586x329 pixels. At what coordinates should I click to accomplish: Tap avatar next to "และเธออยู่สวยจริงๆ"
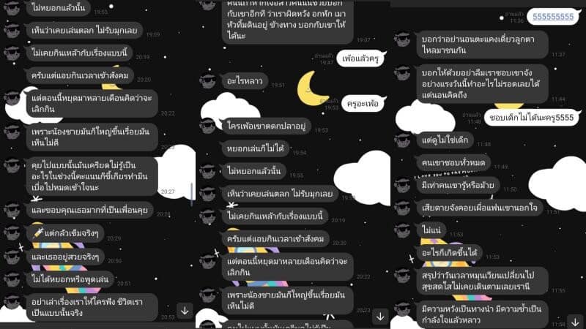coord(12,257)
